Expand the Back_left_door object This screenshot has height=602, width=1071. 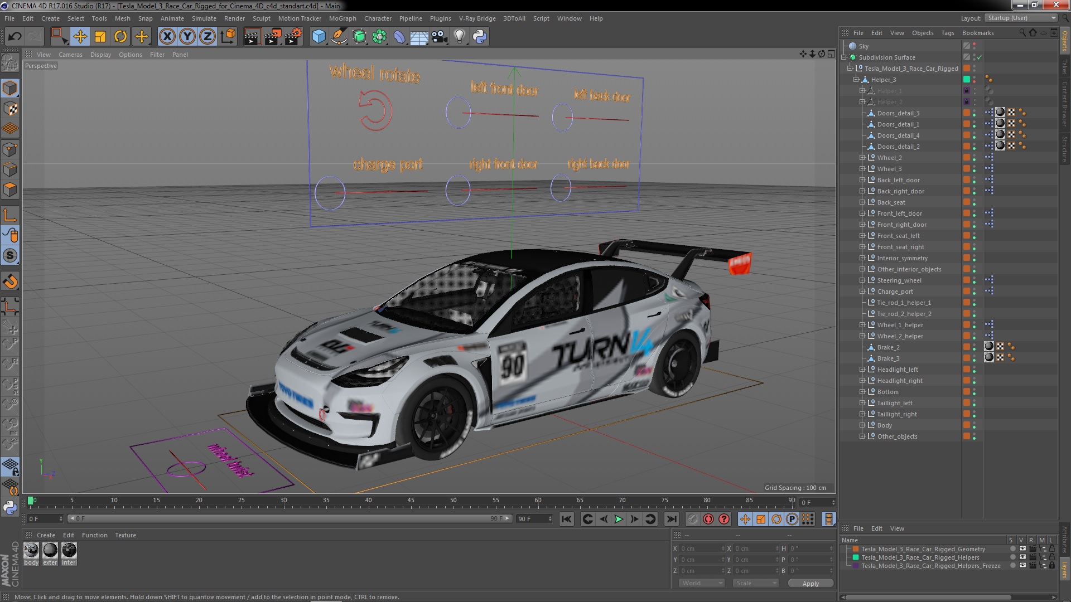(x=862, y=180)
